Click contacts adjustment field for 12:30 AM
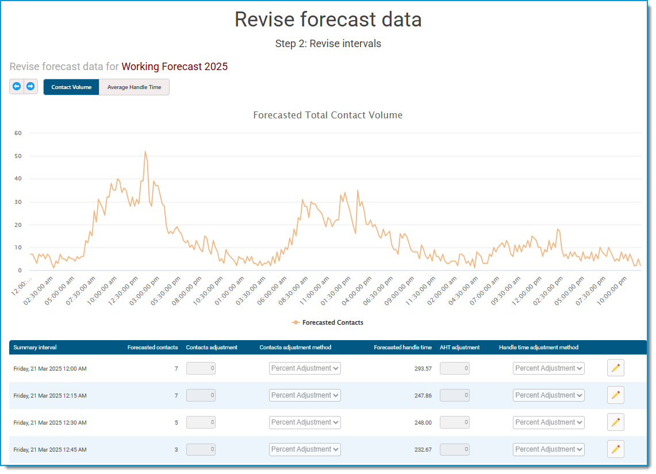 [201, 423]
